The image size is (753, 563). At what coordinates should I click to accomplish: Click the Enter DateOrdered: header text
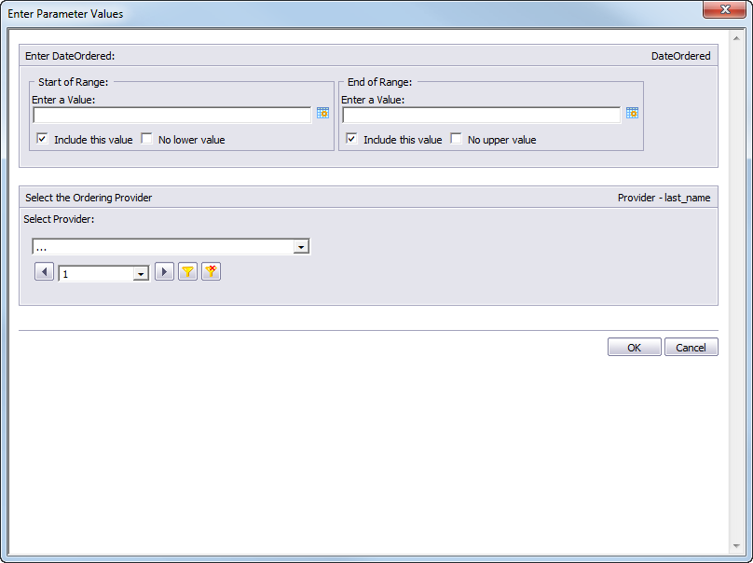click(x=70, y=56)
